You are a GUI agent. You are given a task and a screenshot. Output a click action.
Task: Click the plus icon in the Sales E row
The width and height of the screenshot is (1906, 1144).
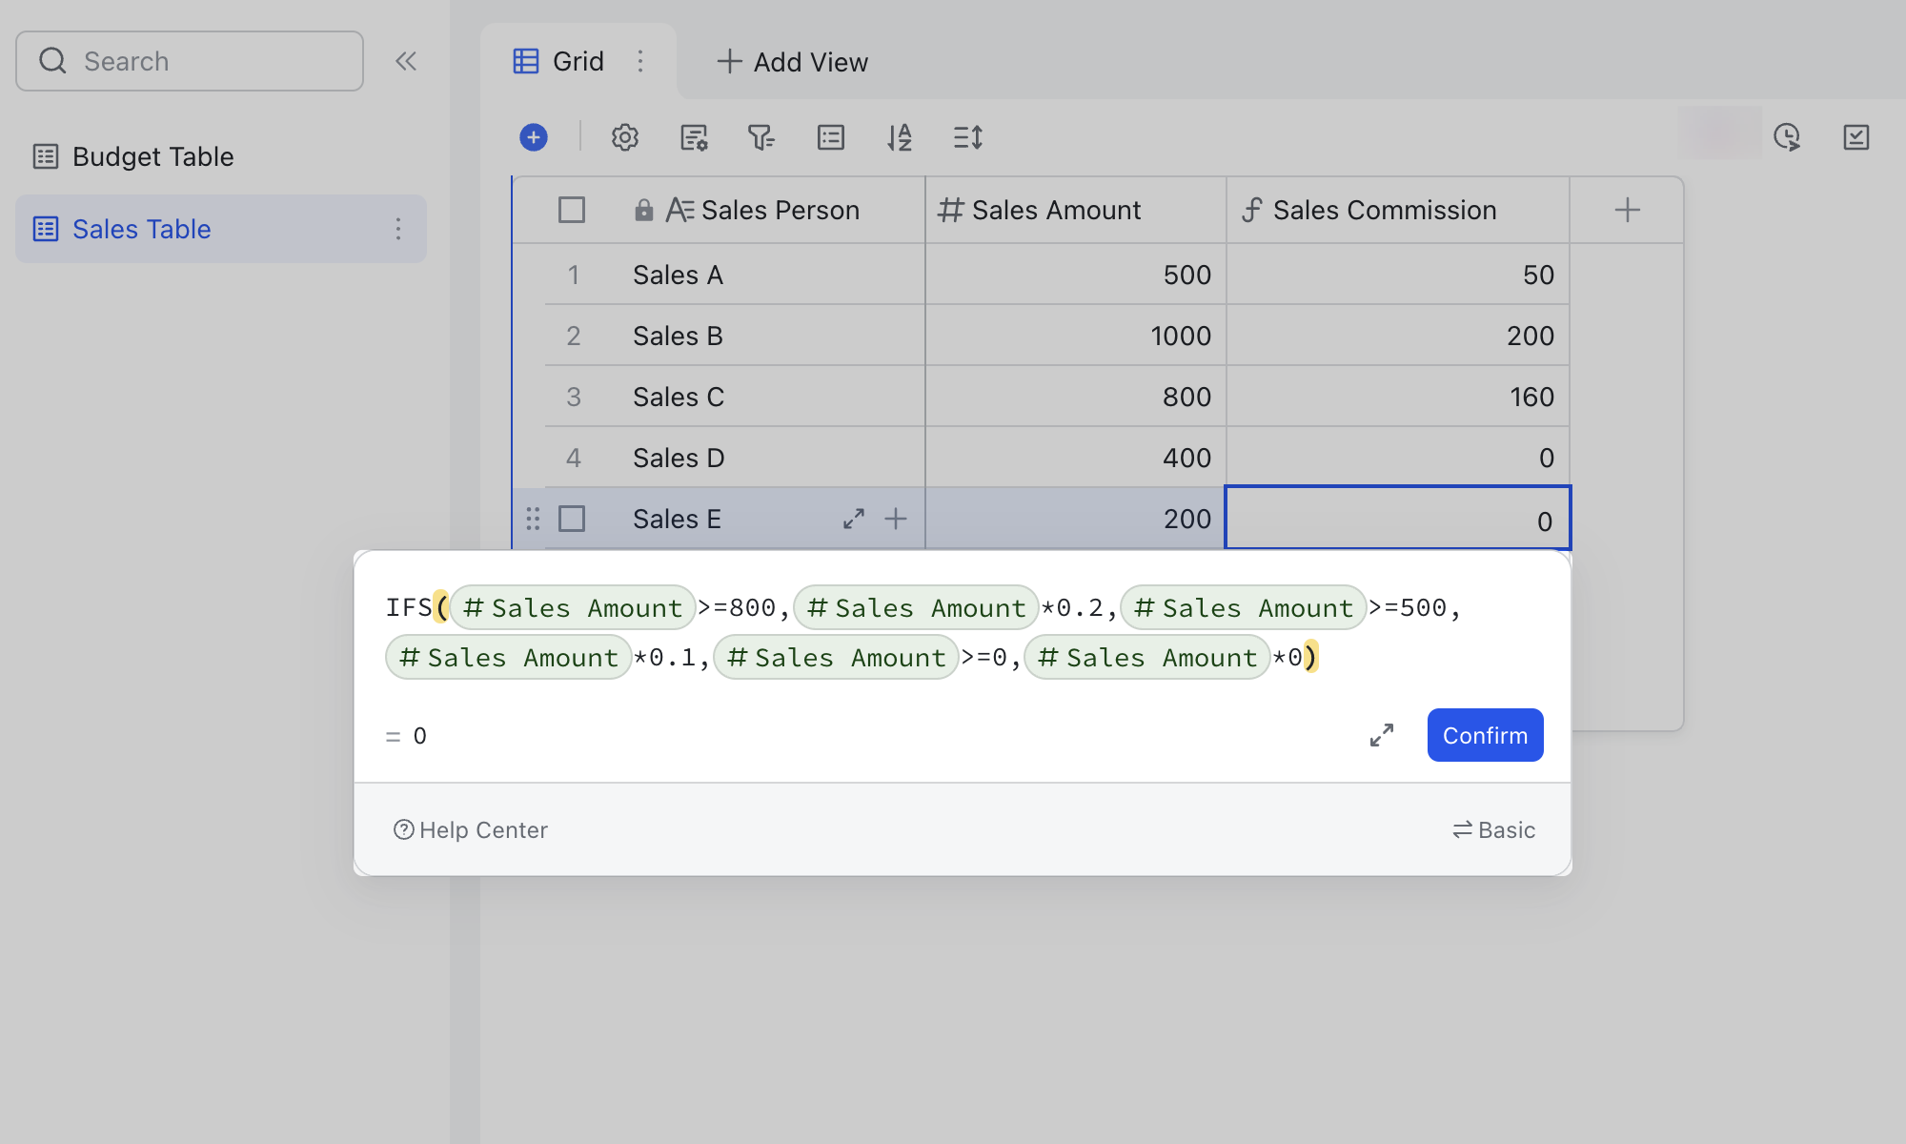(x=896, y=519)
